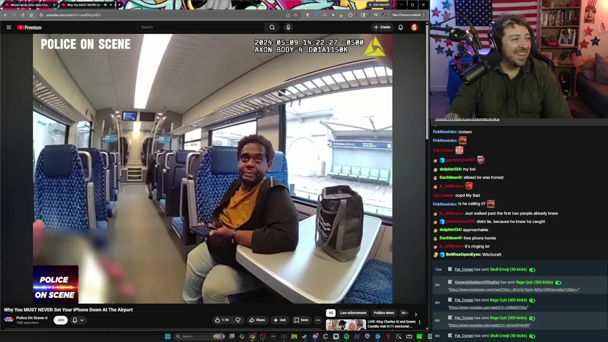Viewport: 608px width, 342px height.
Task: Click the New Chrome available button
Action: (408, 15)
